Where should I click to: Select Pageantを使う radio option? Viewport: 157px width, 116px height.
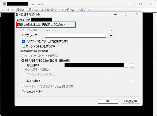pos(23,92)
